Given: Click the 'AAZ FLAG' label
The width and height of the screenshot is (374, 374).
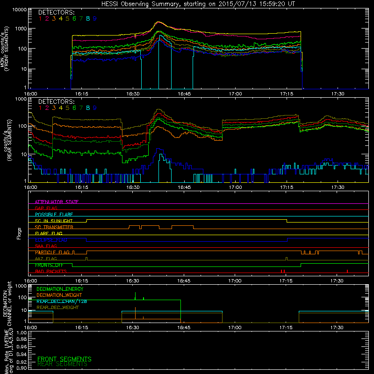Looking at the screenshot, I should click(x=46, y=259).
